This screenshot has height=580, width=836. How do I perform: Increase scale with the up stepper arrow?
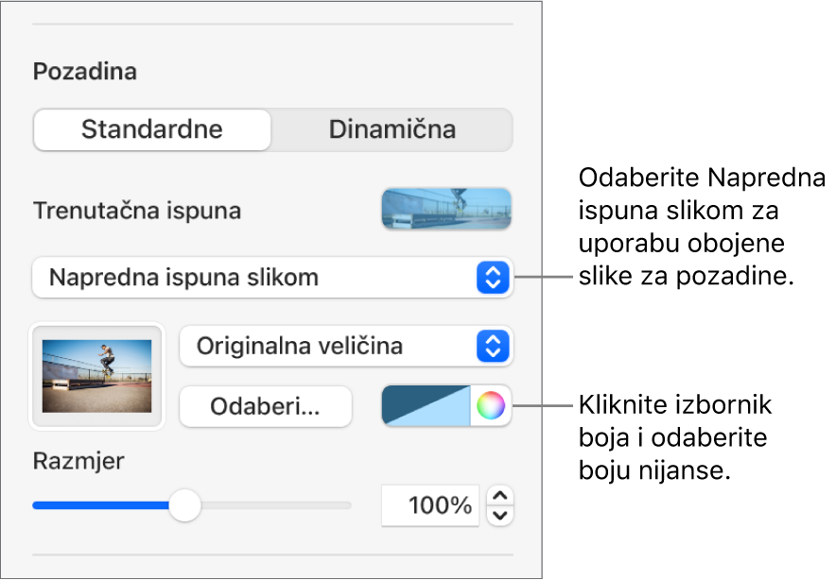[501, 496]
